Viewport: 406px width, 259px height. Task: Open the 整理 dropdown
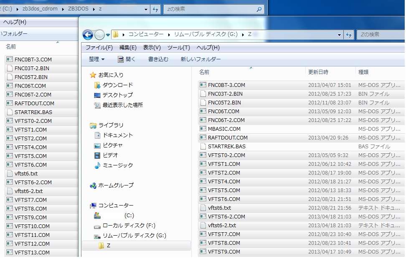coord(96,59)
